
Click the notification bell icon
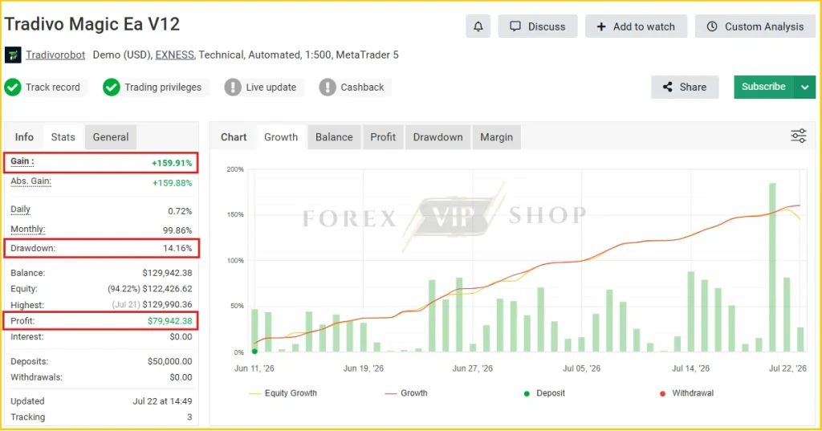coord(478,26)
